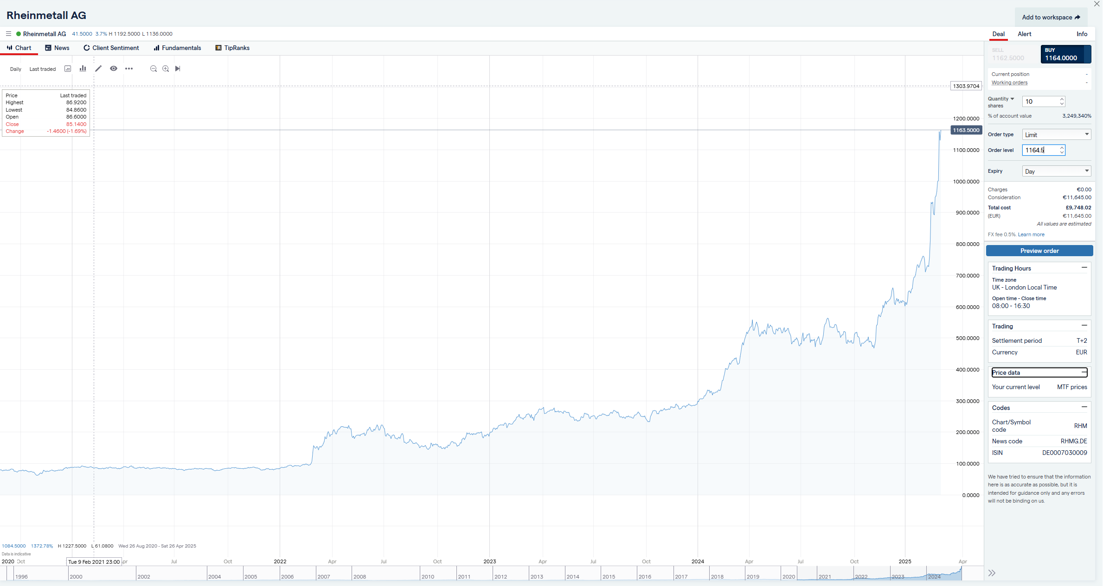Select the drawing pencil tool

[x=98, y=69]
